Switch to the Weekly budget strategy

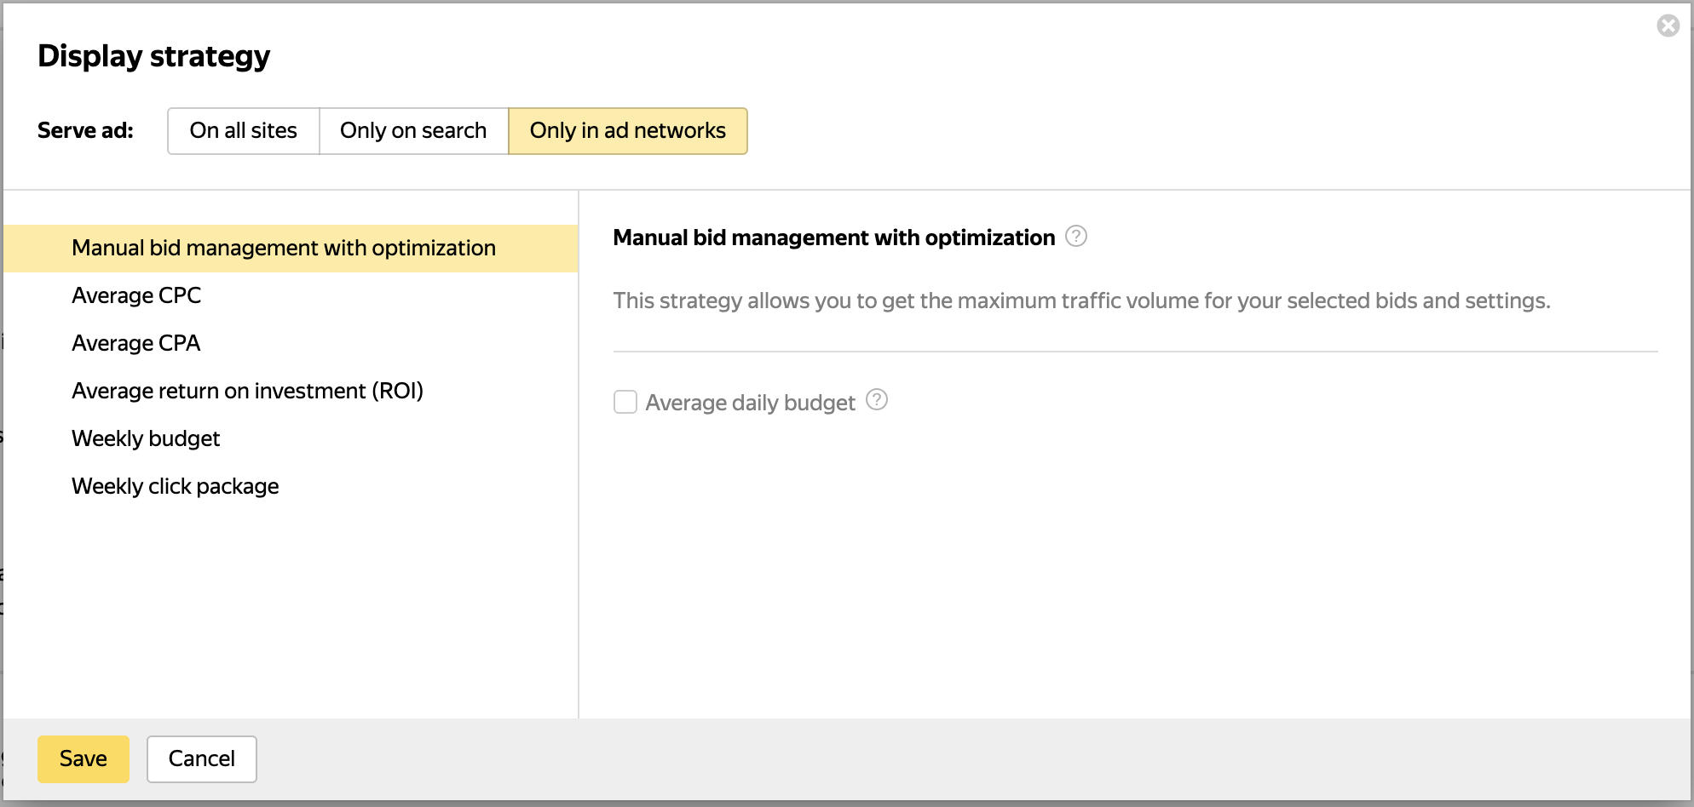[146, 438]
